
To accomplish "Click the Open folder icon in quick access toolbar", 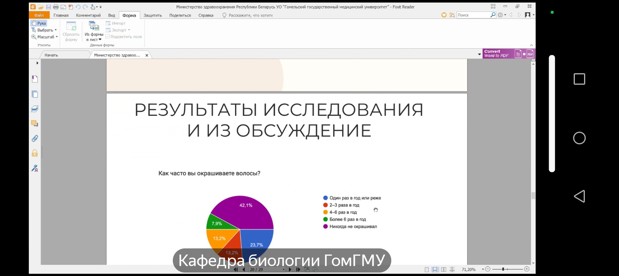I will (41, 7).
